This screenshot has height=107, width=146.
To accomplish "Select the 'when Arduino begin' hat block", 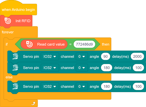I will (x=18, y=10).
